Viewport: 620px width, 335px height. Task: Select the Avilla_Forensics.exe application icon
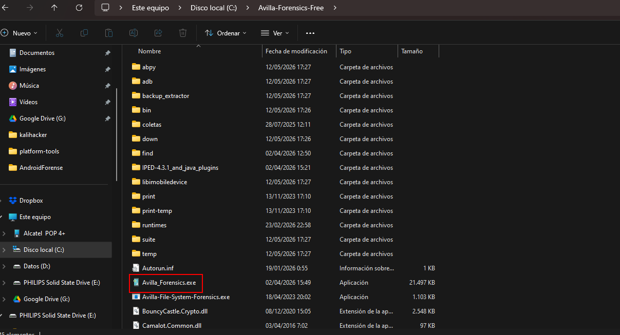coord(136,282)
